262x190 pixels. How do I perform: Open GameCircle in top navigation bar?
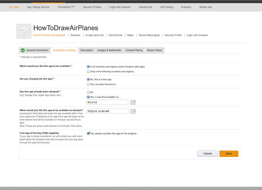coord(145,7)
